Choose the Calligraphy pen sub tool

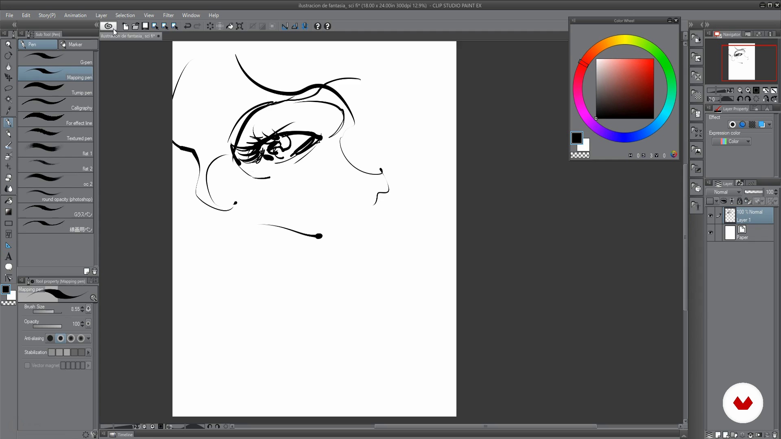pos(56,104)
